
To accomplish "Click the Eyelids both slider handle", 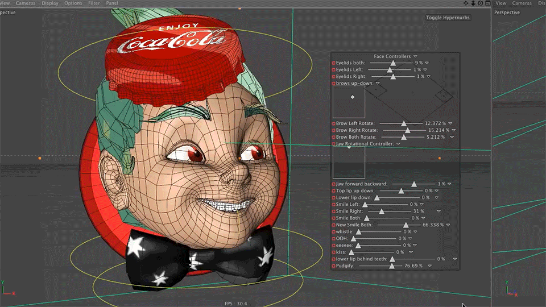I will (x=393, y=63).
